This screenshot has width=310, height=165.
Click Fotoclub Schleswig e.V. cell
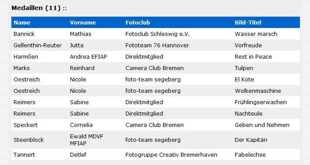(x=157, y=34)
